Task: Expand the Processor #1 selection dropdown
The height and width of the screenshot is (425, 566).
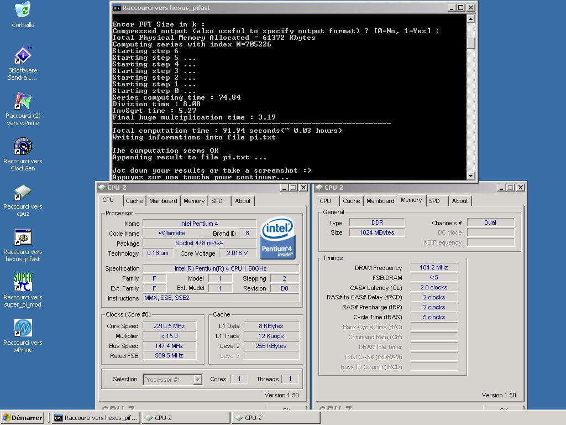Action: pos(197,380)
